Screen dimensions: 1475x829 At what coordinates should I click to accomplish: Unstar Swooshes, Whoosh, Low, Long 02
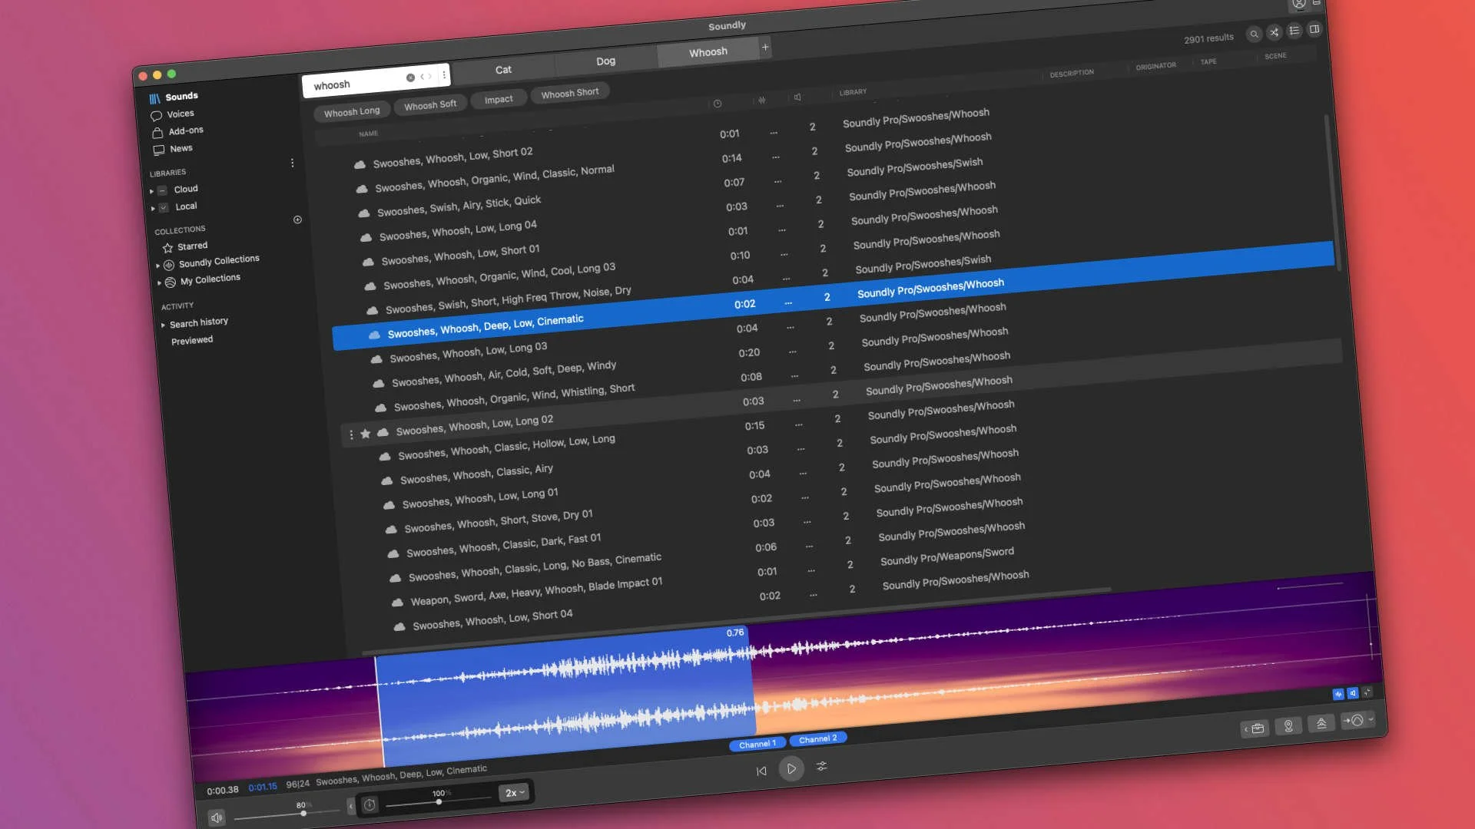(366, 433)
